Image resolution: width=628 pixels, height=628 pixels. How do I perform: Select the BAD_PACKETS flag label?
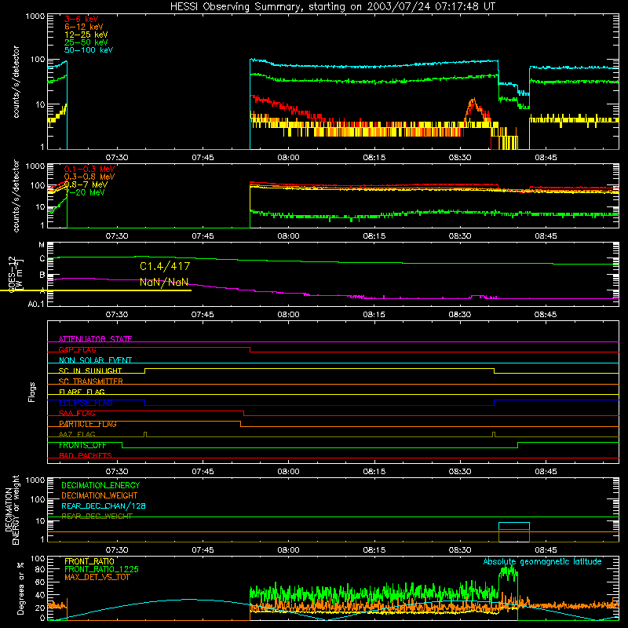click(86, 455)
